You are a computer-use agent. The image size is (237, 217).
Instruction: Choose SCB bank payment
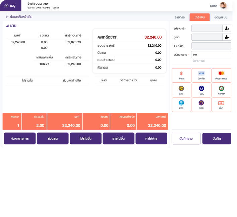(201, 104)
